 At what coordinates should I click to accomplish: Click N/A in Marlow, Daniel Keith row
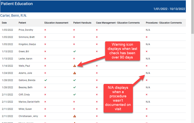(148, 102)
